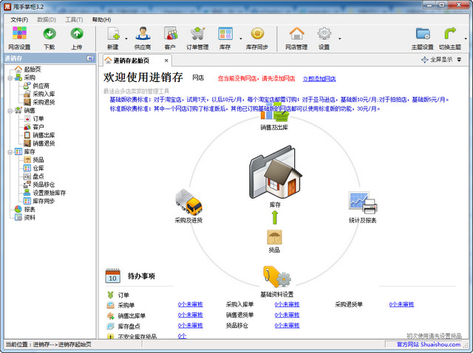Click 销售退货单 0个未审核 link

pos(287,315)
